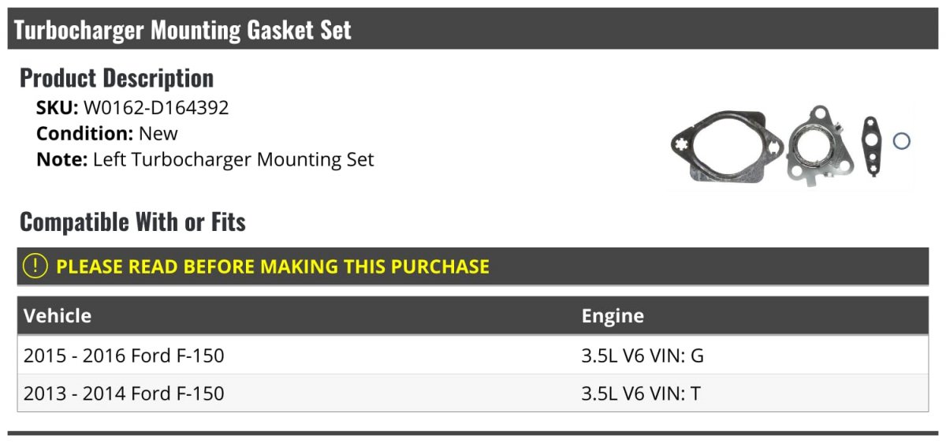Select the 2013 - 2014 Ford F-150 row
Screen dimensions: 946x443
coord(473,393)
